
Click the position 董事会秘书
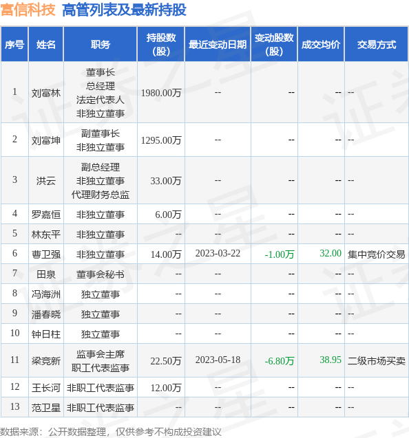pos(101,274)
